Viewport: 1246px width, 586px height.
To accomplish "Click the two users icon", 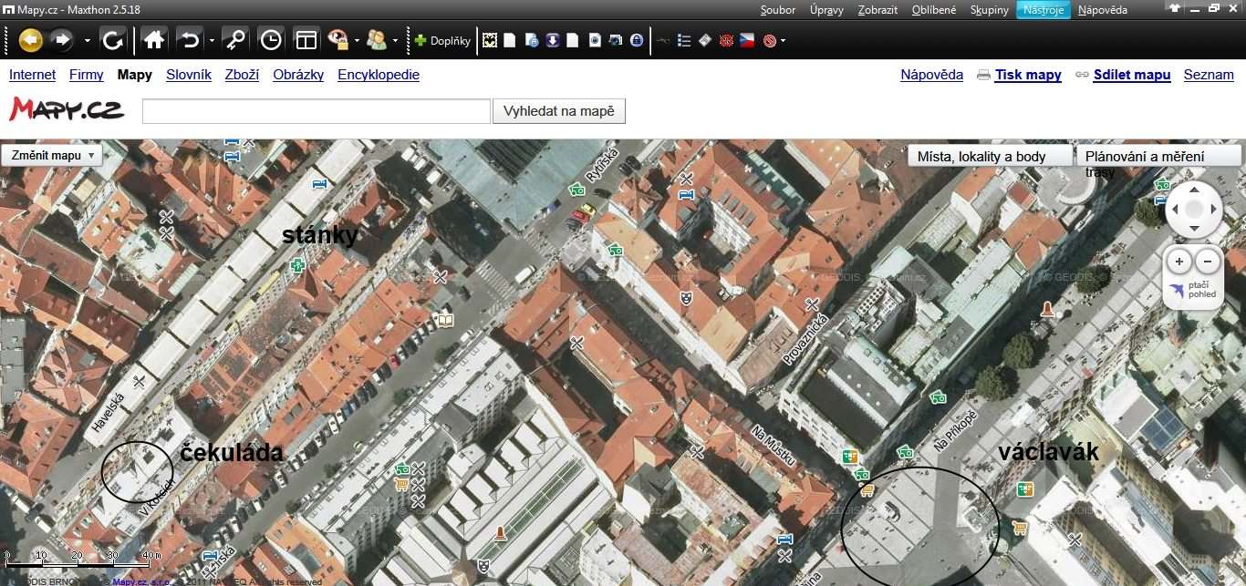I will tap(376, 40).
